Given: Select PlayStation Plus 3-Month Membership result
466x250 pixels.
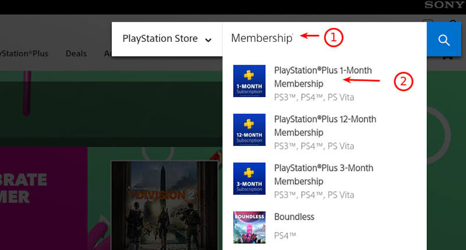Looking at the screenshot, I should pyautogui.click(x=324, y=178).
